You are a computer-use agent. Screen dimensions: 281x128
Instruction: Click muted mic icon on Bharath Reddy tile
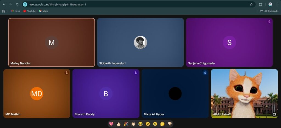pos(136,73)
